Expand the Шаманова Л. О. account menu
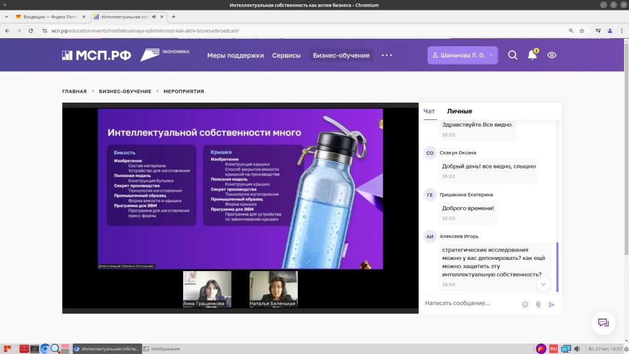 coord(463,55)
